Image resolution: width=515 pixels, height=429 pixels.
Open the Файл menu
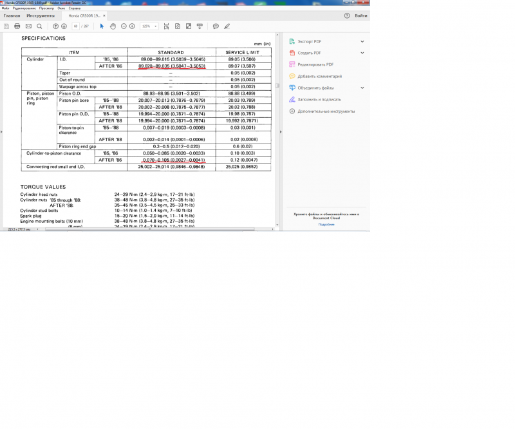[6, 8]
